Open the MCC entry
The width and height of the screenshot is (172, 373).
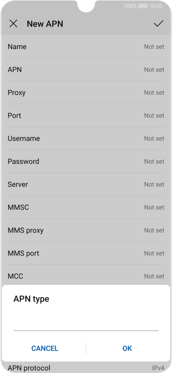[x=86, y=276]
